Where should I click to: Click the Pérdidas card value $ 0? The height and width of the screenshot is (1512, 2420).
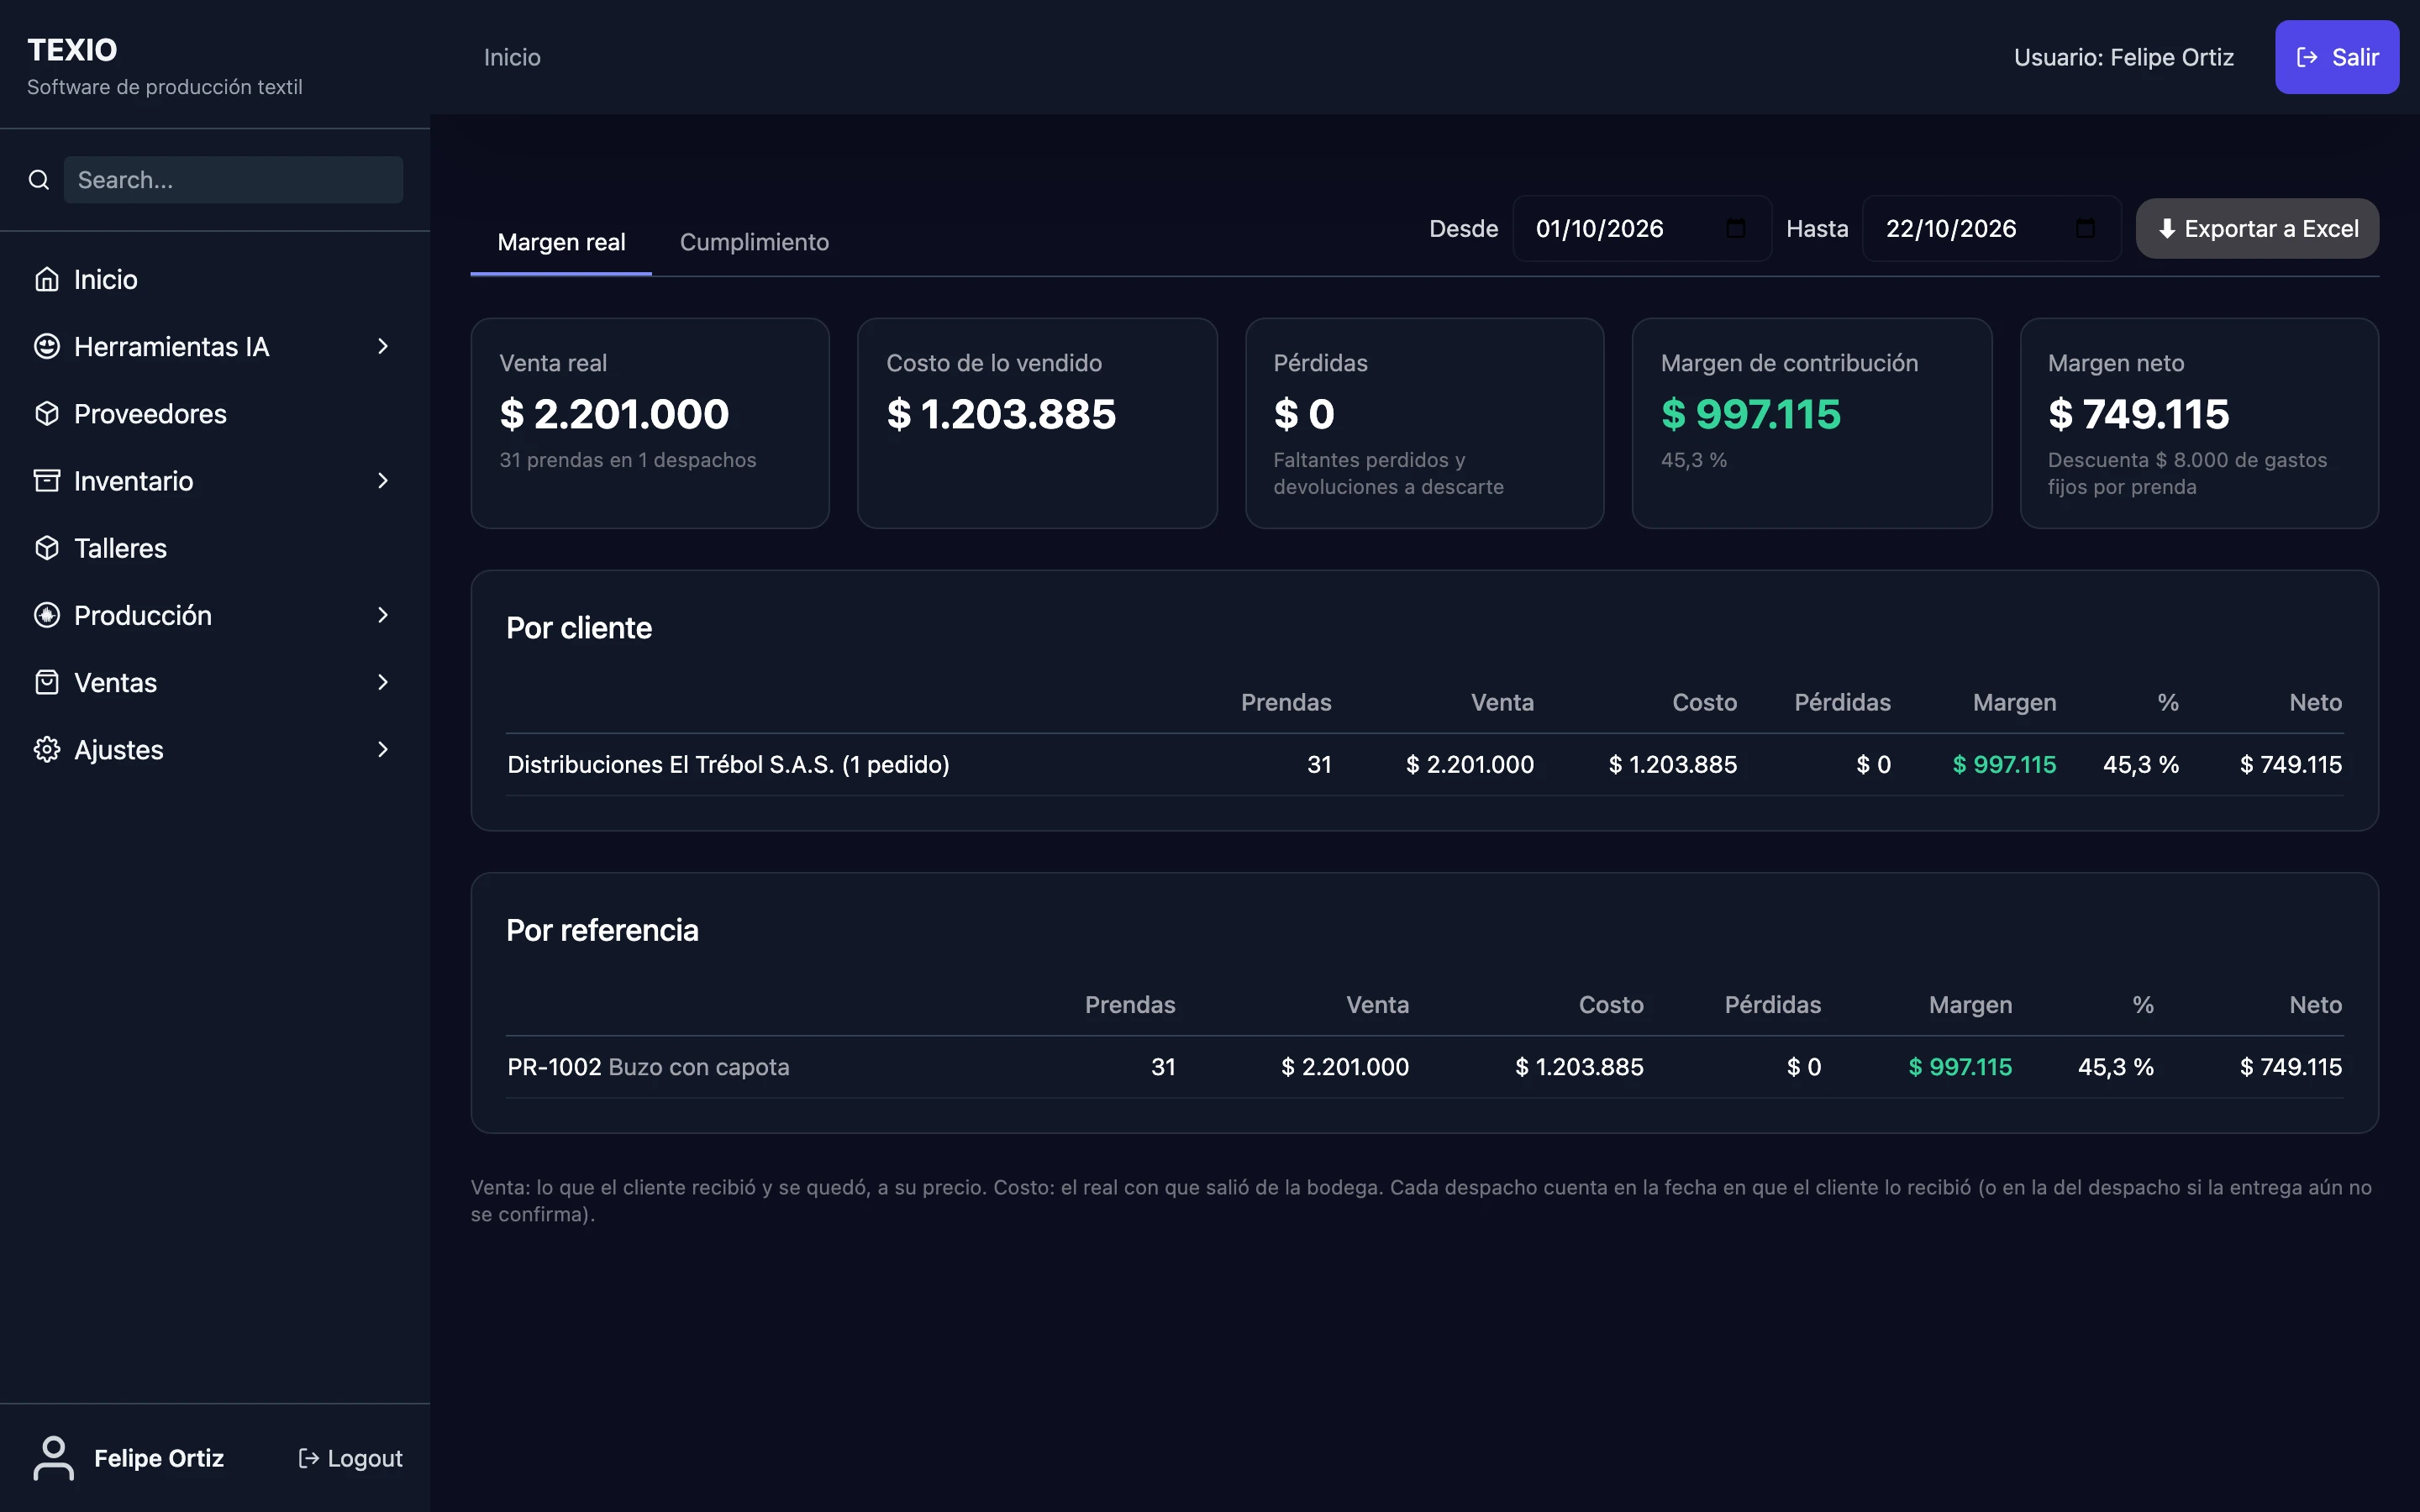click(1304, 414)
